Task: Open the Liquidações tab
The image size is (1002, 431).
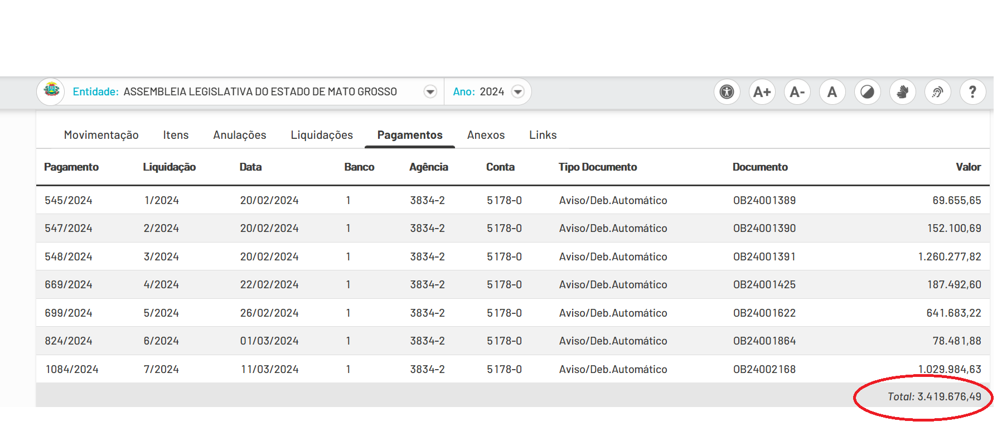Action: pos(322,135)
